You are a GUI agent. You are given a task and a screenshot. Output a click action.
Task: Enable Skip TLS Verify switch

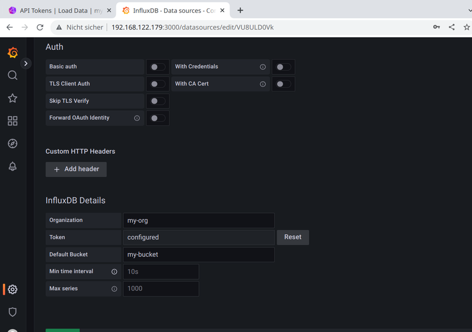pyautogui.click(x=158, y=101)
